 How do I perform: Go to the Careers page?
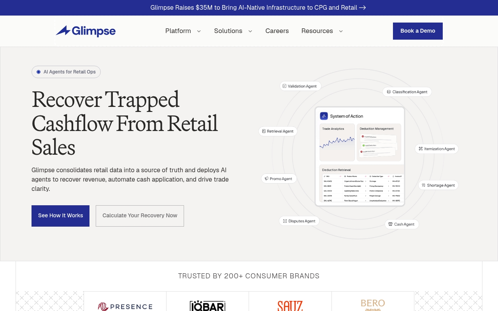pyautogui.click(x=277, y=31)
